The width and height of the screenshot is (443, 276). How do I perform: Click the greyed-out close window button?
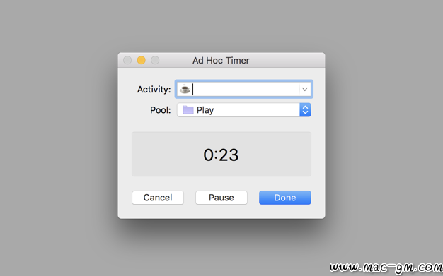click(127, 60)
